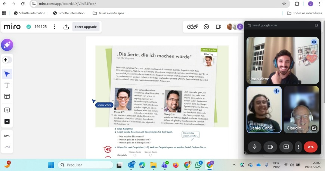Image resolution: width=325 pixels, height=171 pixels.
Task: Open the Miro AI sparkle assistant
Action: pos(7,45)
